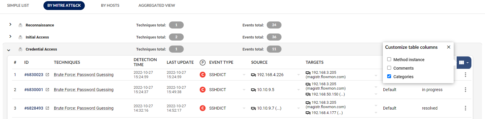
Task: Enable the Method instance column checkbox
Action: 389,59
